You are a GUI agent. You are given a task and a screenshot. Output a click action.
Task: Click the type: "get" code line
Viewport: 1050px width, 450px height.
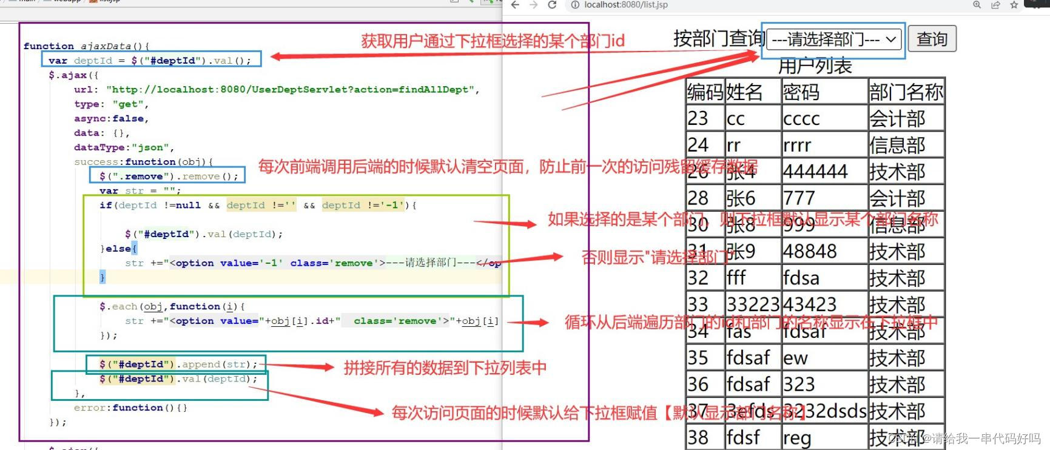point(111,104)
